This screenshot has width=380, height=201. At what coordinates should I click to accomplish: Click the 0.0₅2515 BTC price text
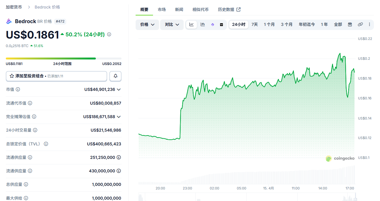coord(17,46)
